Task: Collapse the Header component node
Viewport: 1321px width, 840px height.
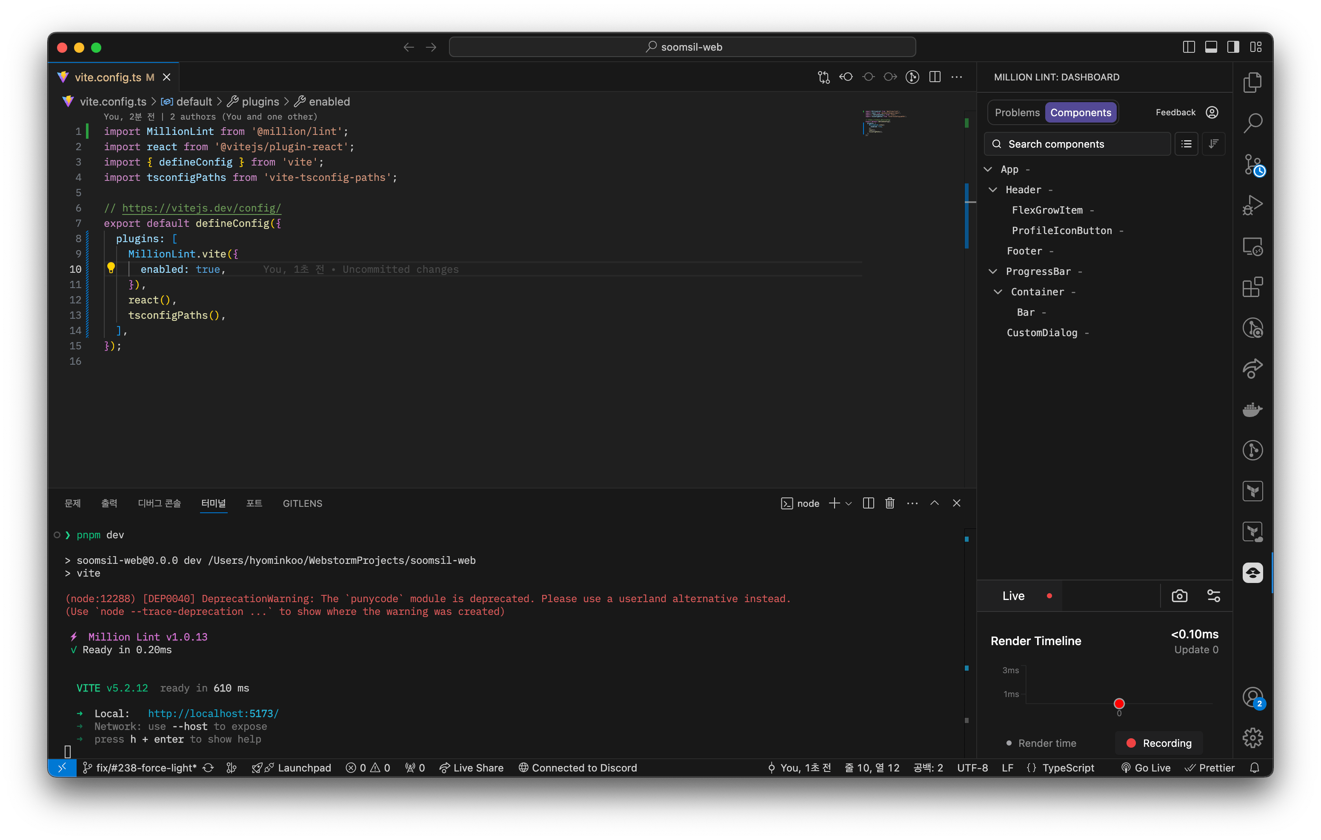Action: [993, 190]
